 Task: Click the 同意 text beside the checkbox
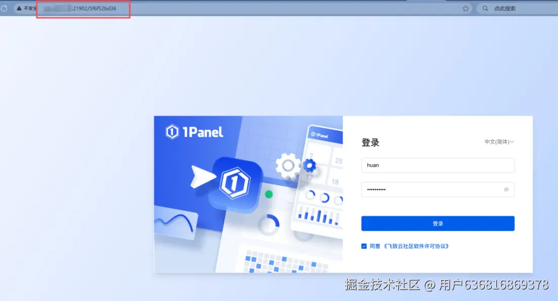[375, 246]
